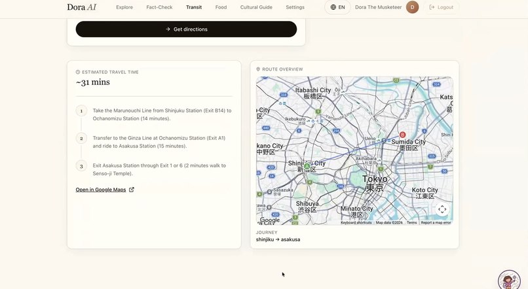528x289 pixels.
Task: Click the 'Transfer to the Ginza Line' step text
Action: click(159, 142)
